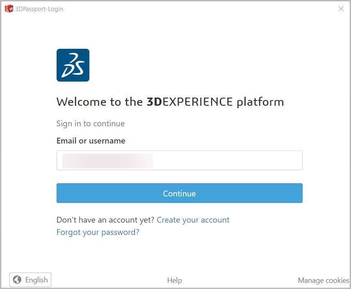Click Forgot your password? link
The image size is (351, 289).
click(x=98, y=232)
